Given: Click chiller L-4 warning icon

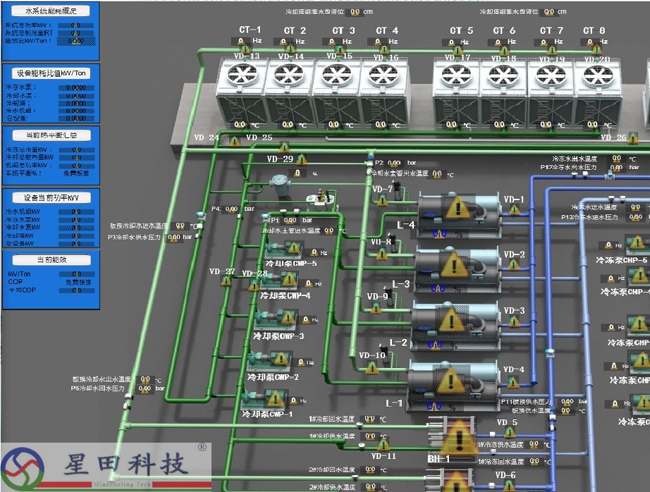Looking at the screenshot, I should click(458, 208).
